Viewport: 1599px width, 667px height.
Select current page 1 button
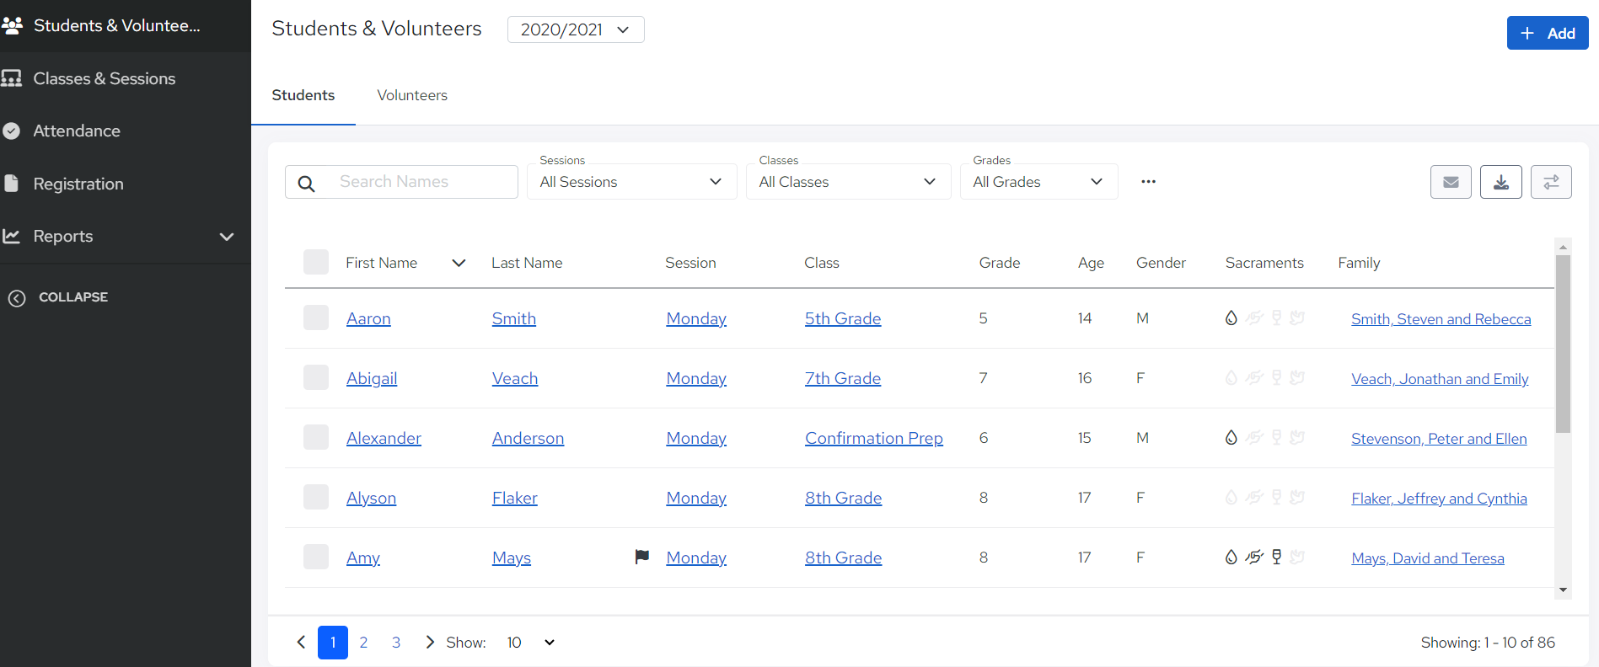pos(333,643)
